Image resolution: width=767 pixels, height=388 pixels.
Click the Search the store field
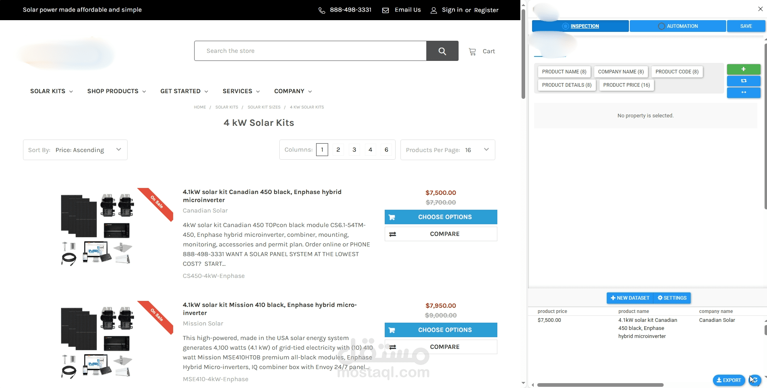click(310, 51)
